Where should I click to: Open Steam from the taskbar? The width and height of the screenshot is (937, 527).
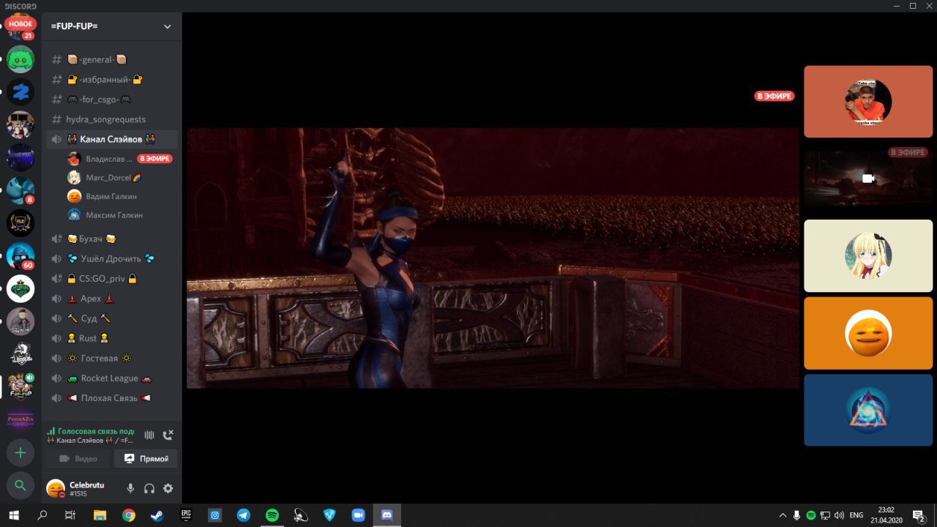(x=157, y=515)
